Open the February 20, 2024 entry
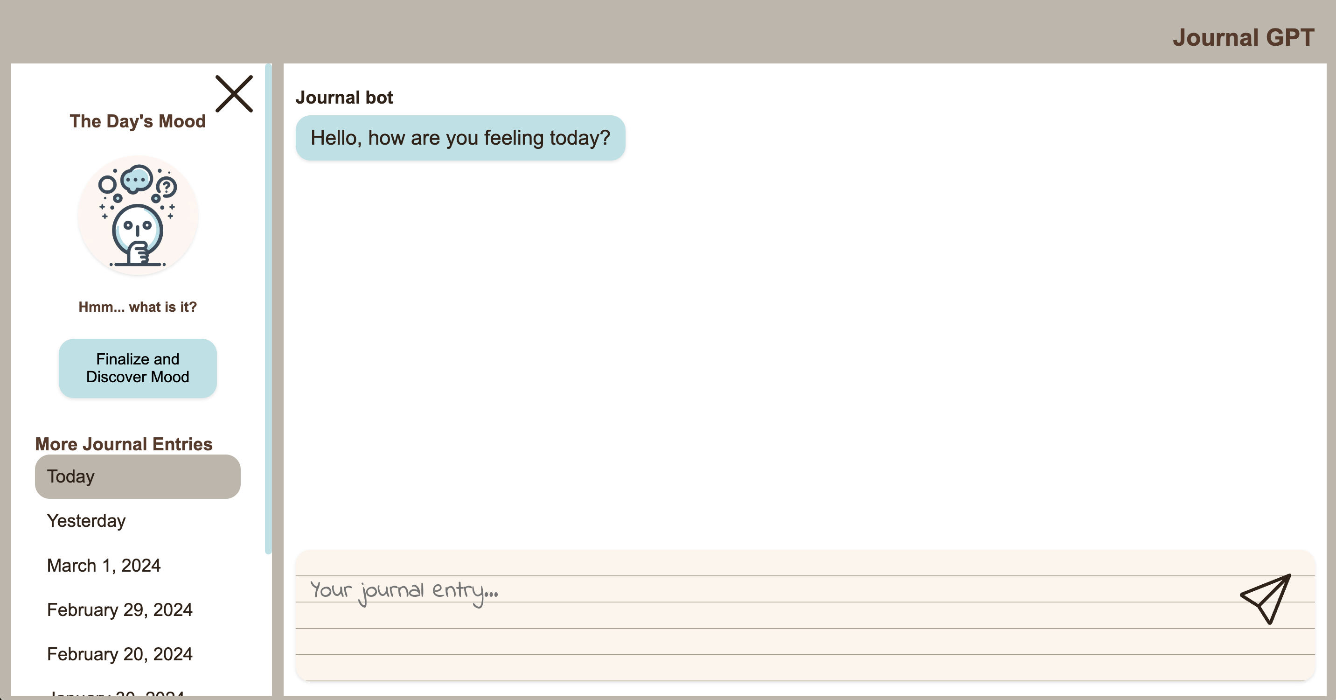 [x=119, y=654]
